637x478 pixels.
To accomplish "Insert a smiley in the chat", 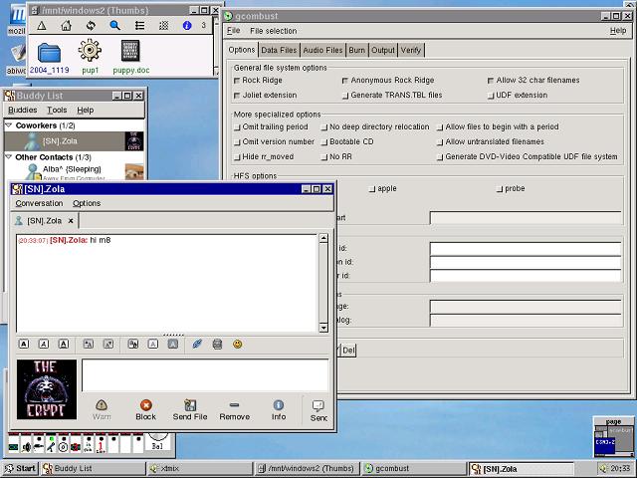I will click(x=238, y=344).
